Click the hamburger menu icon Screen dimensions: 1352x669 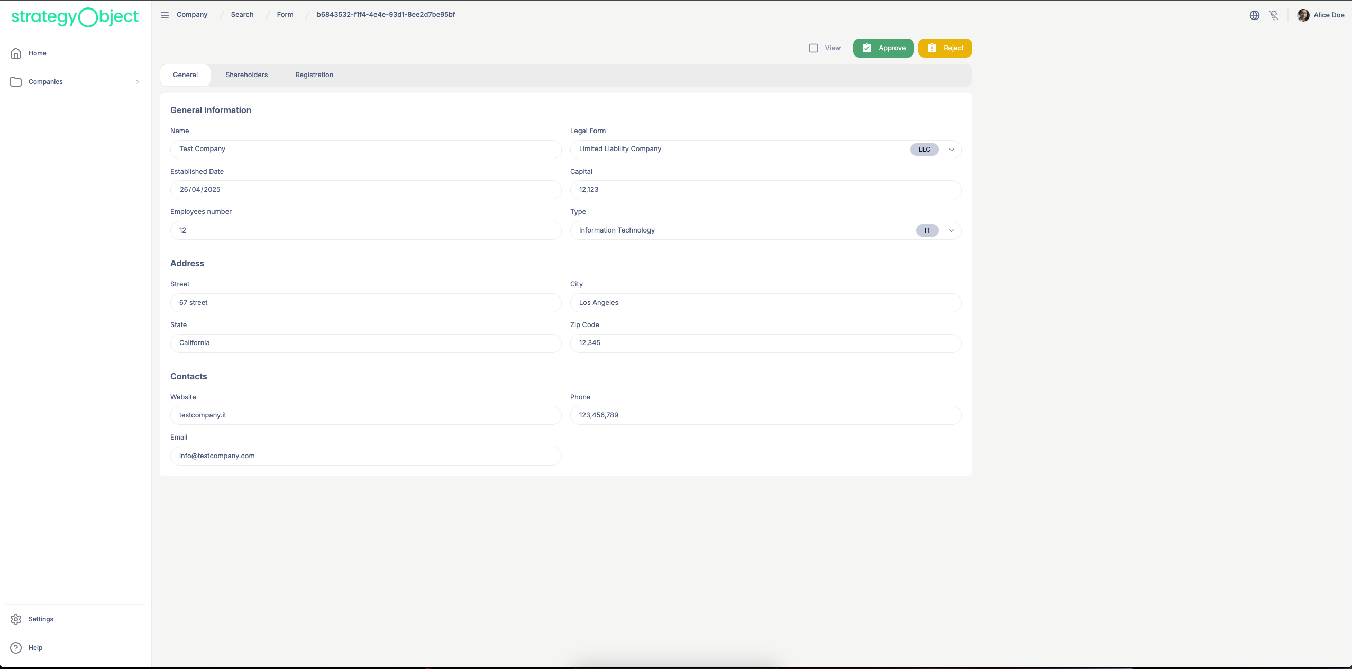coord(165,15)
